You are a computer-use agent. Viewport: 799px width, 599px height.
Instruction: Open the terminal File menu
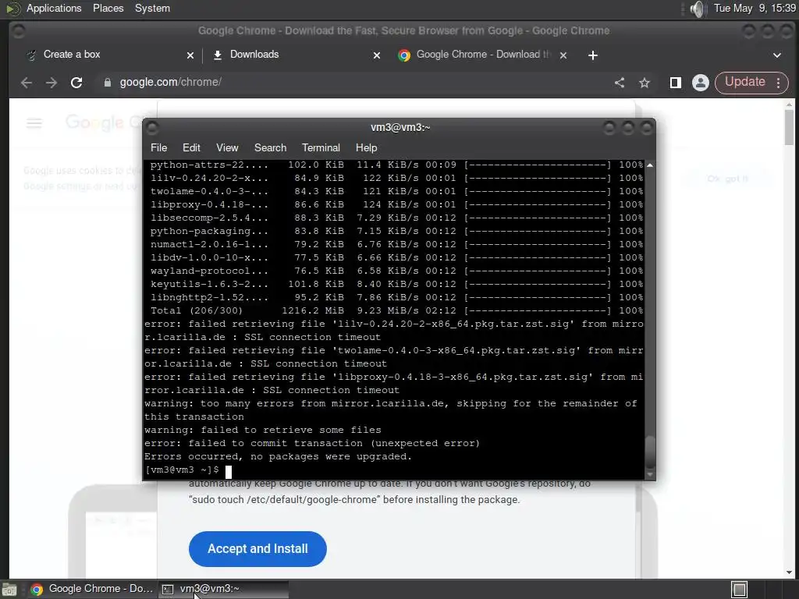[x=158, y=147]
